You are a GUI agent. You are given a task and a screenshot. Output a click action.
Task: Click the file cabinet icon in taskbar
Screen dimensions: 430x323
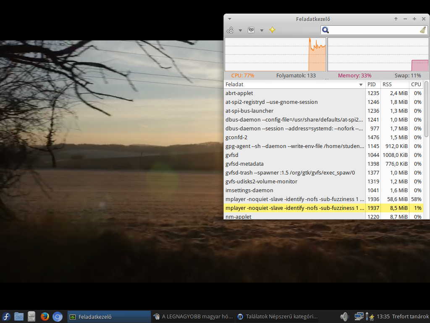coord(31,317)
